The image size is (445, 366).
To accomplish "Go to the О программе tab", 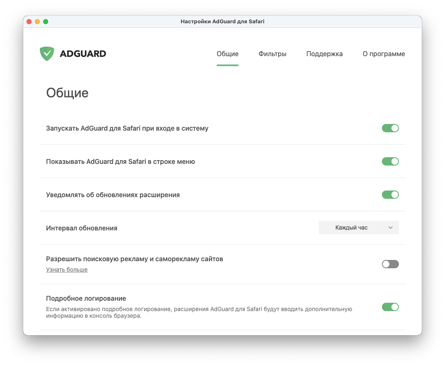I will pyautogui.click(x=384, y=54).
